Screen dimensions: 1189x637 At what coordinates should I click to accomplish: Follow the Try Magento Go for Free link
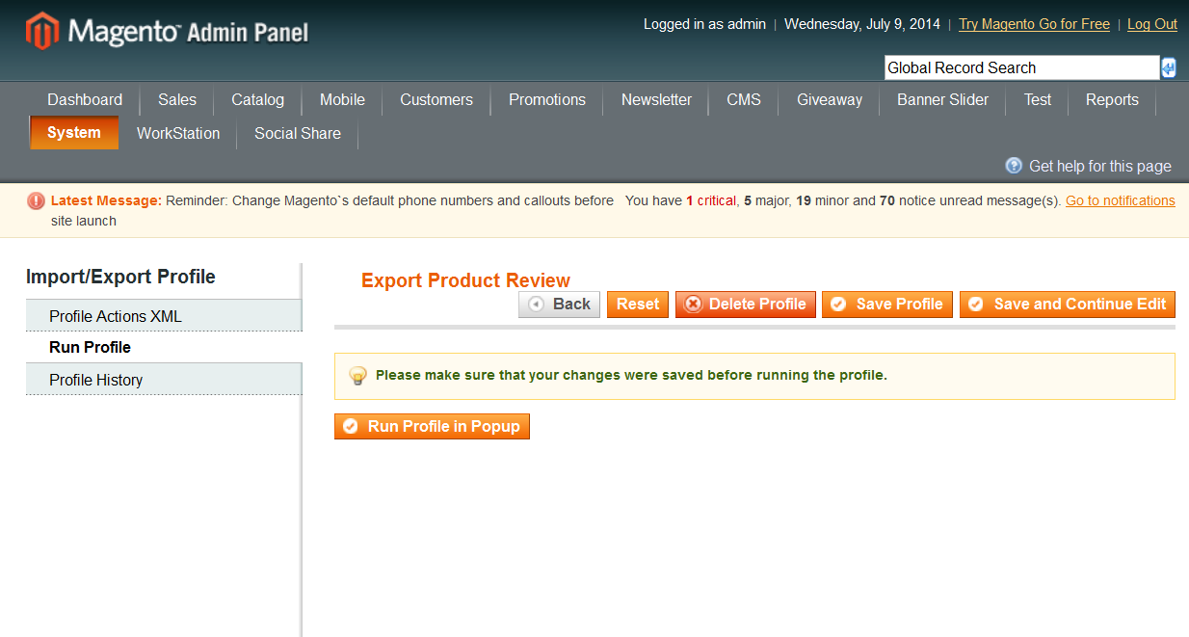(x=1034, y=24)
